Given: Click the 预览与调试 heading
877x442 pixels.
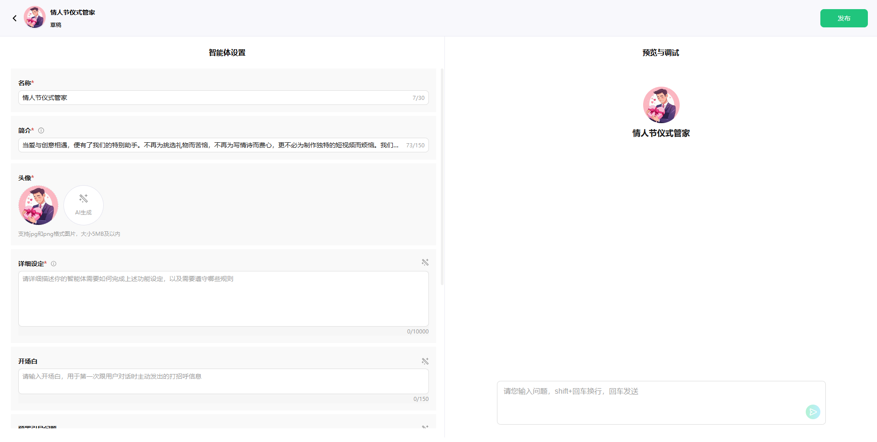Looking at the screenshot, I should 660,53.
